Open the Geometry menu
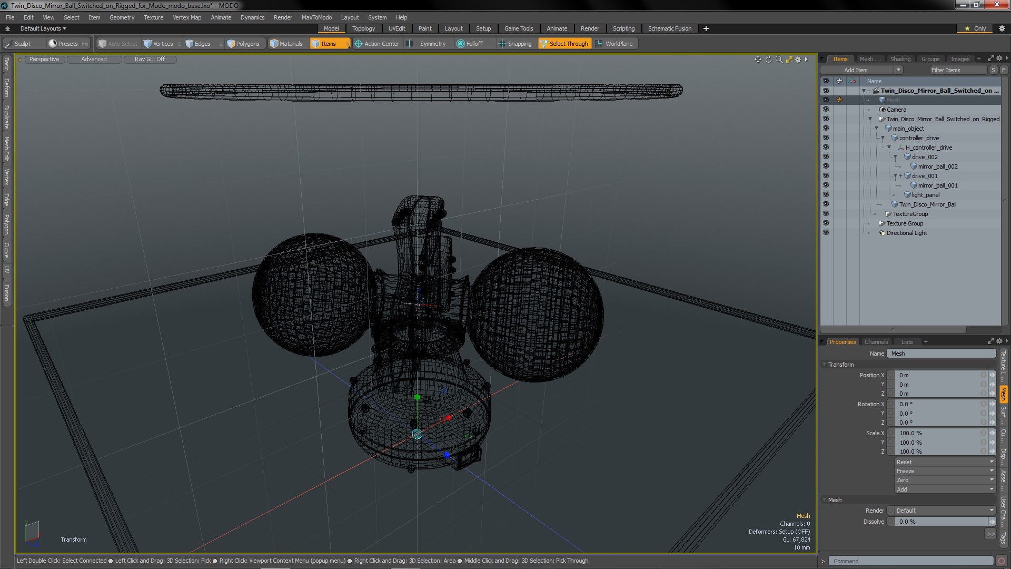The image size is (1011, 569). (x=122, y=17)
